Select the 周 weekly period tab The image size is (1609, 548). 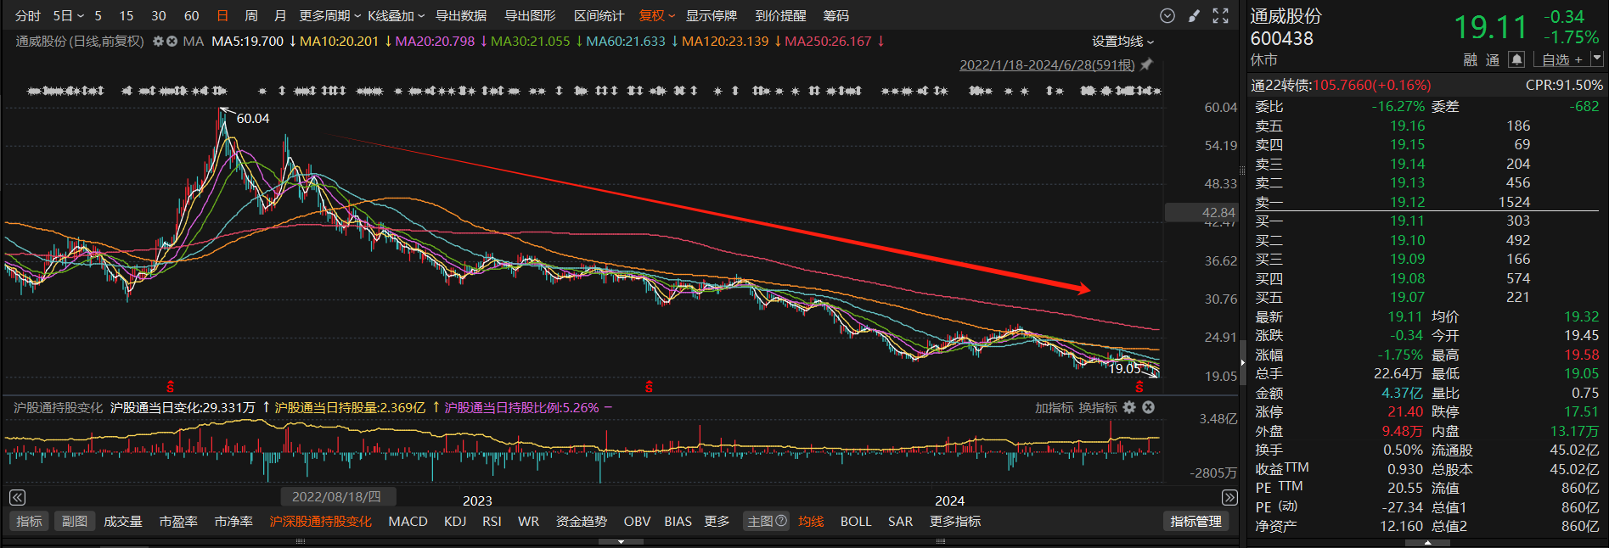(x=251, y=16)
